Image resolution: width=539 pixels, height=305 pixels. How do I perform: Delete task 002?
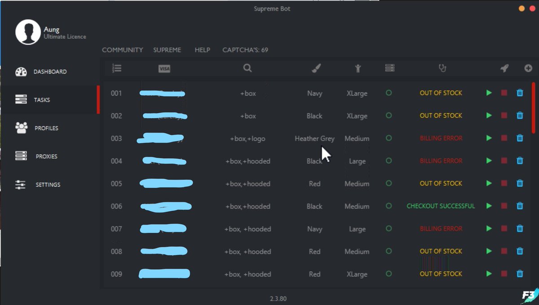520,115
